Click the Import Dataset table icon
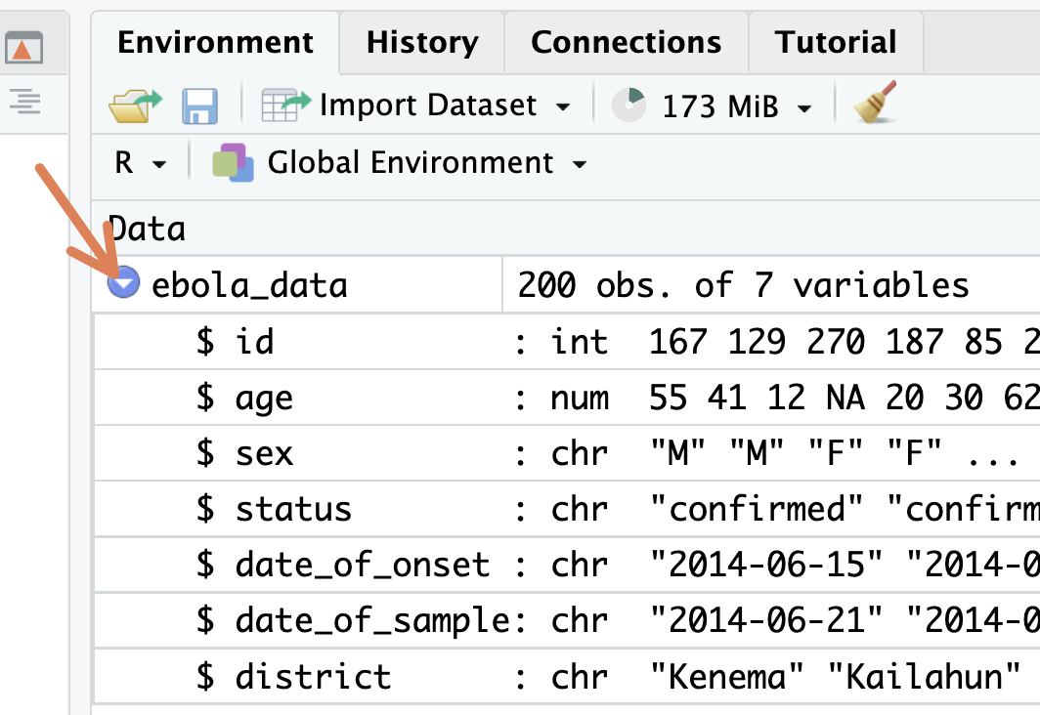 tap(285, 105)
